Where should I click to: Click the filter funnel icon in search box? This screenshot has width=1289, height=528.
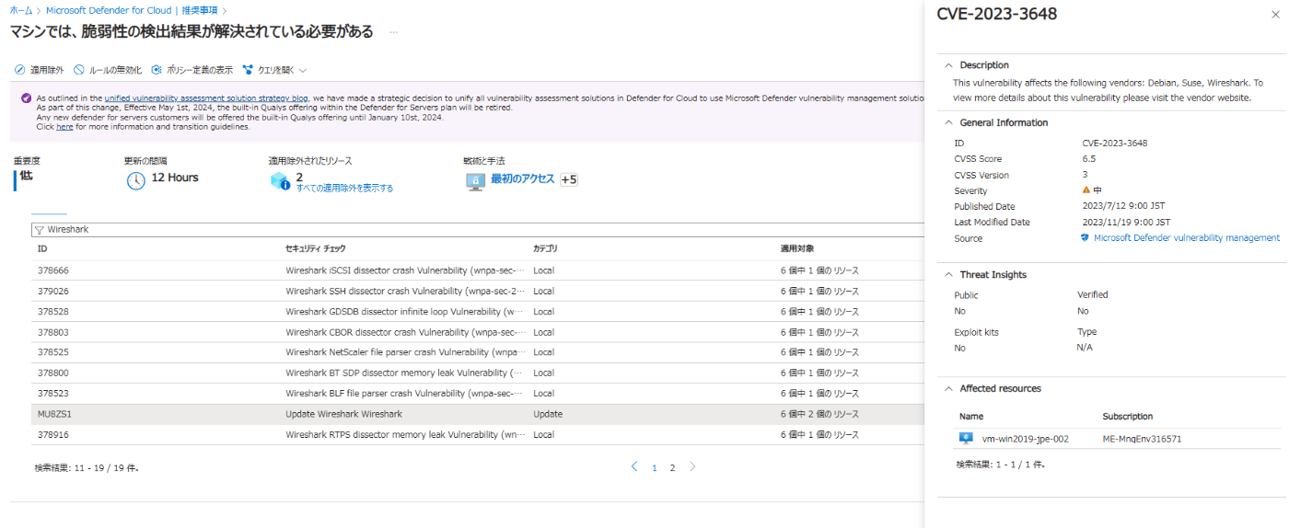pyautogui.click(x=39, y=230)
